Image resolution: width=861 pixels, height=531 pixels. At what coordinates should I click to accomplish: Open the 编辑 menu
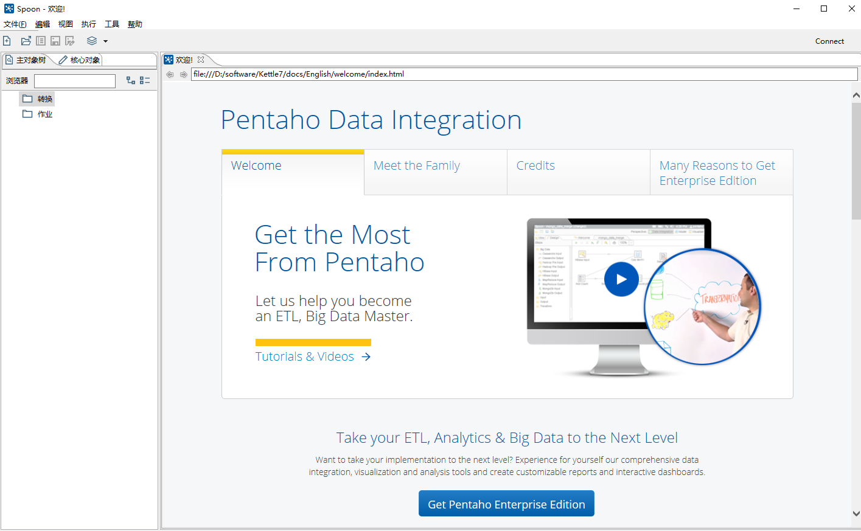43,24
